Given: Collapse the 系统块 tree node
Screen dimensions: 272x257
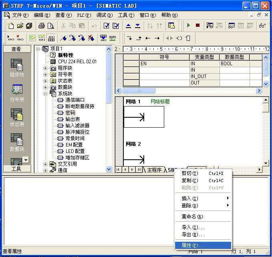Looking at the screenshot, I should coord(45,94).
